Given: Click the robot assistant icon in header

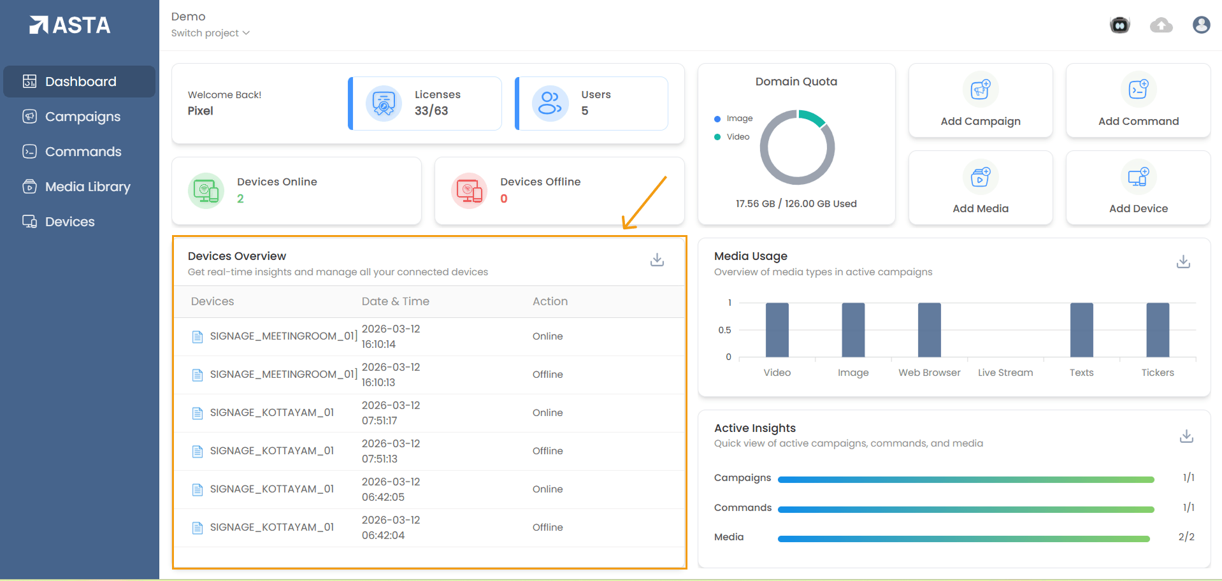Looking at the screenshot, I should pos(1119,25).
